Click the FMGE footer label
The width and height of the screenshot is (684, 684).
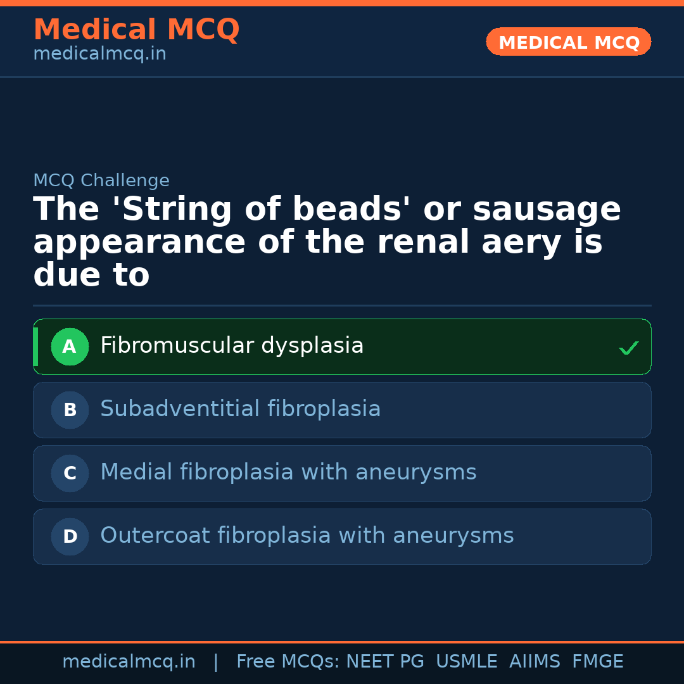coord(597,662)
